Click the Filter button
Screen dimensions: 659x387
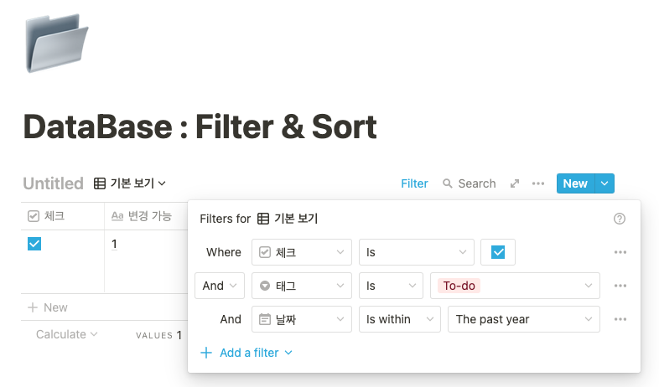pos(414,183)
